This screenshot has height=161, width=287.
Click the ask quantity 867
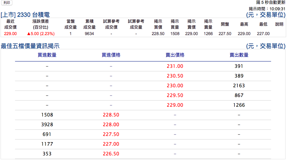[239, 96]
